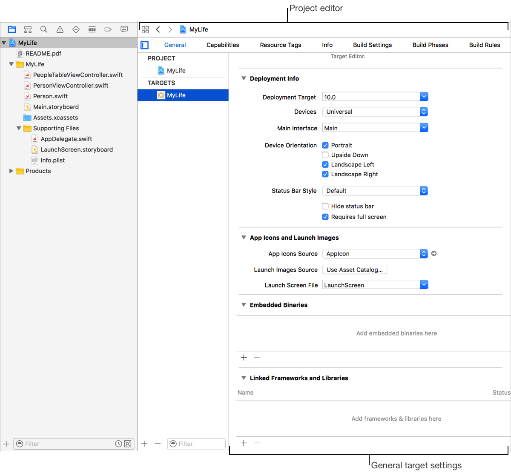Show the Breakpoint navigator icon
Viewport: 511px width, 473px height.
click(x=108, y=29)
